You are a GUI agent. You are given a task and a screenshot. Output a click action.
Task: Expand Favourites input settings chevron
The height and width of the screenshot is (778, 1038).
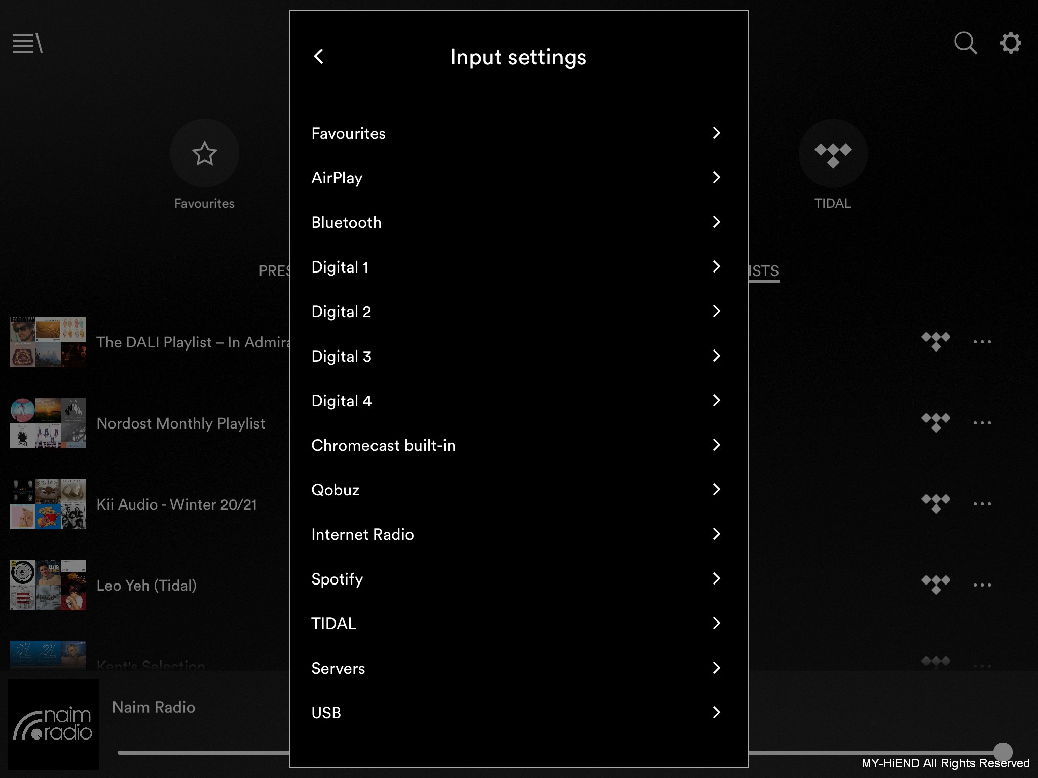(x=716, y=133)
